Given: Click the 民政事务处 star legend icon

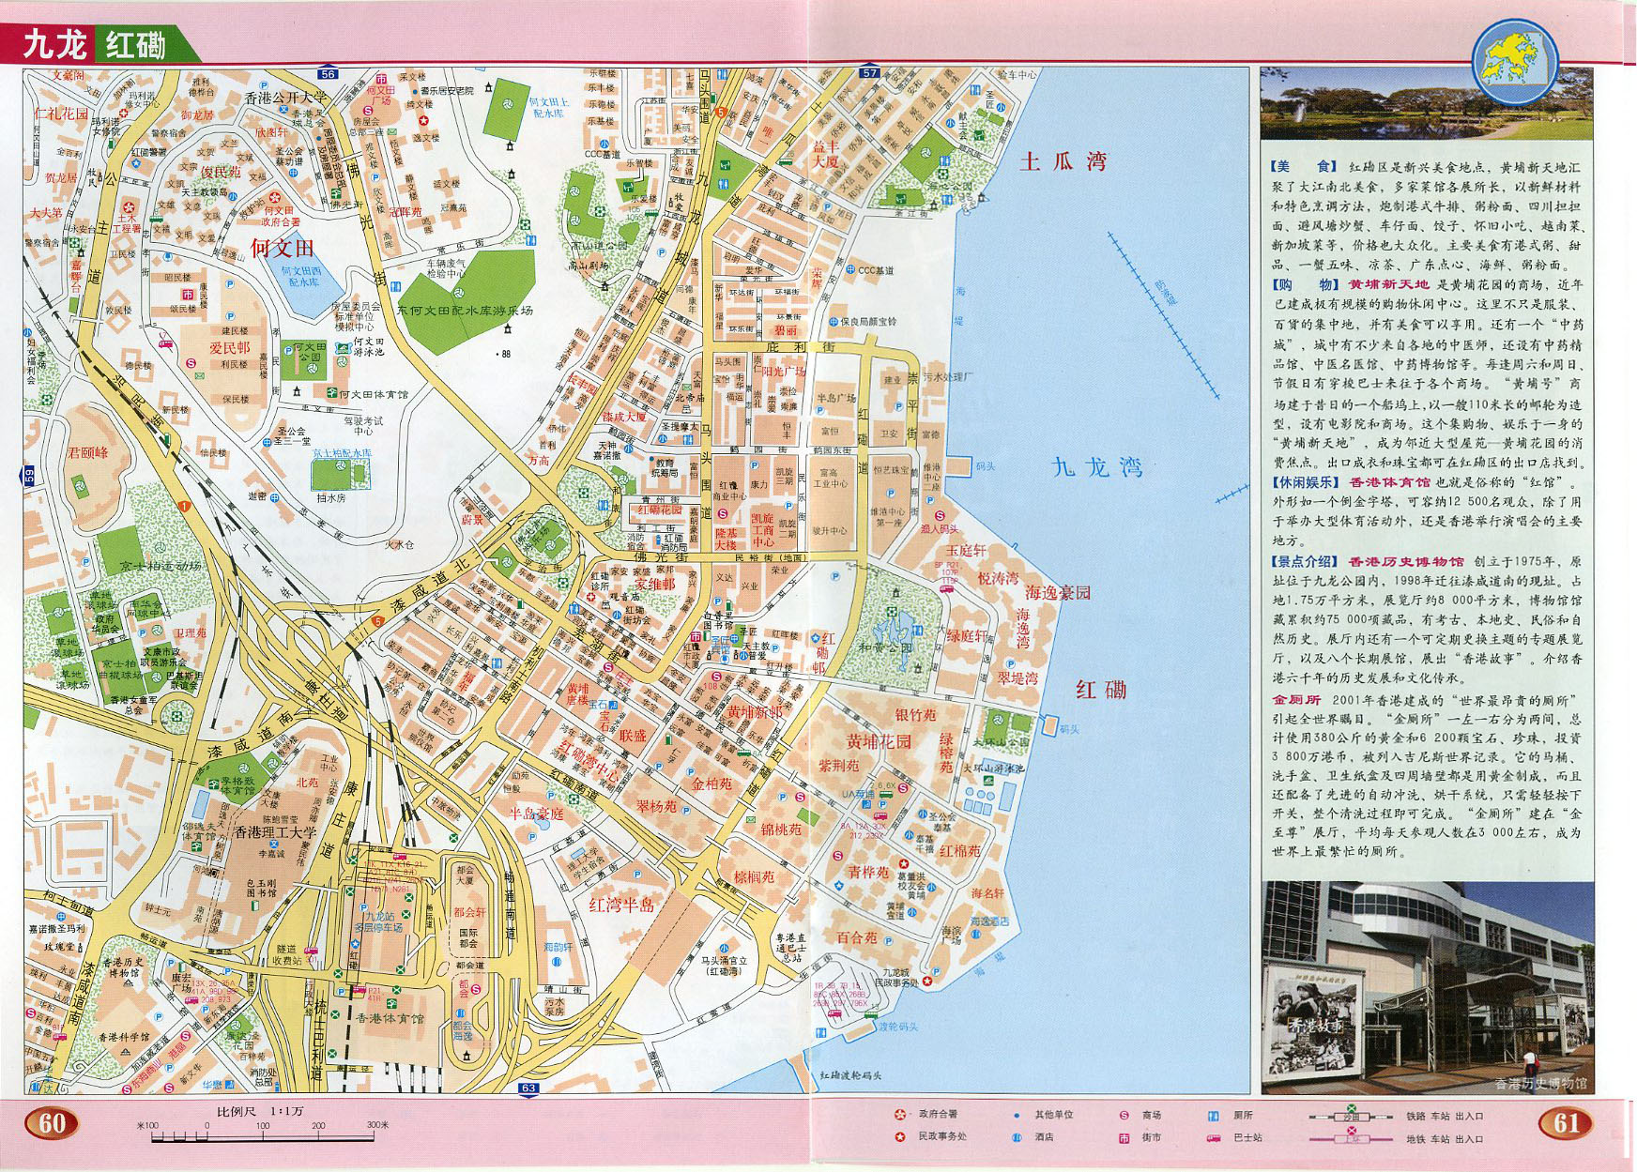Looking at the screenshot, I should coord(901,1137).
